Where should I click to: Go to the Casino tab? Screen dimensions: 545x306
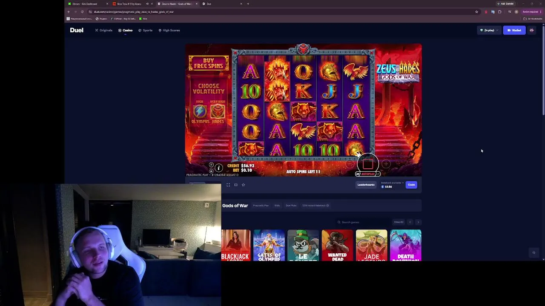pos(126,30)
